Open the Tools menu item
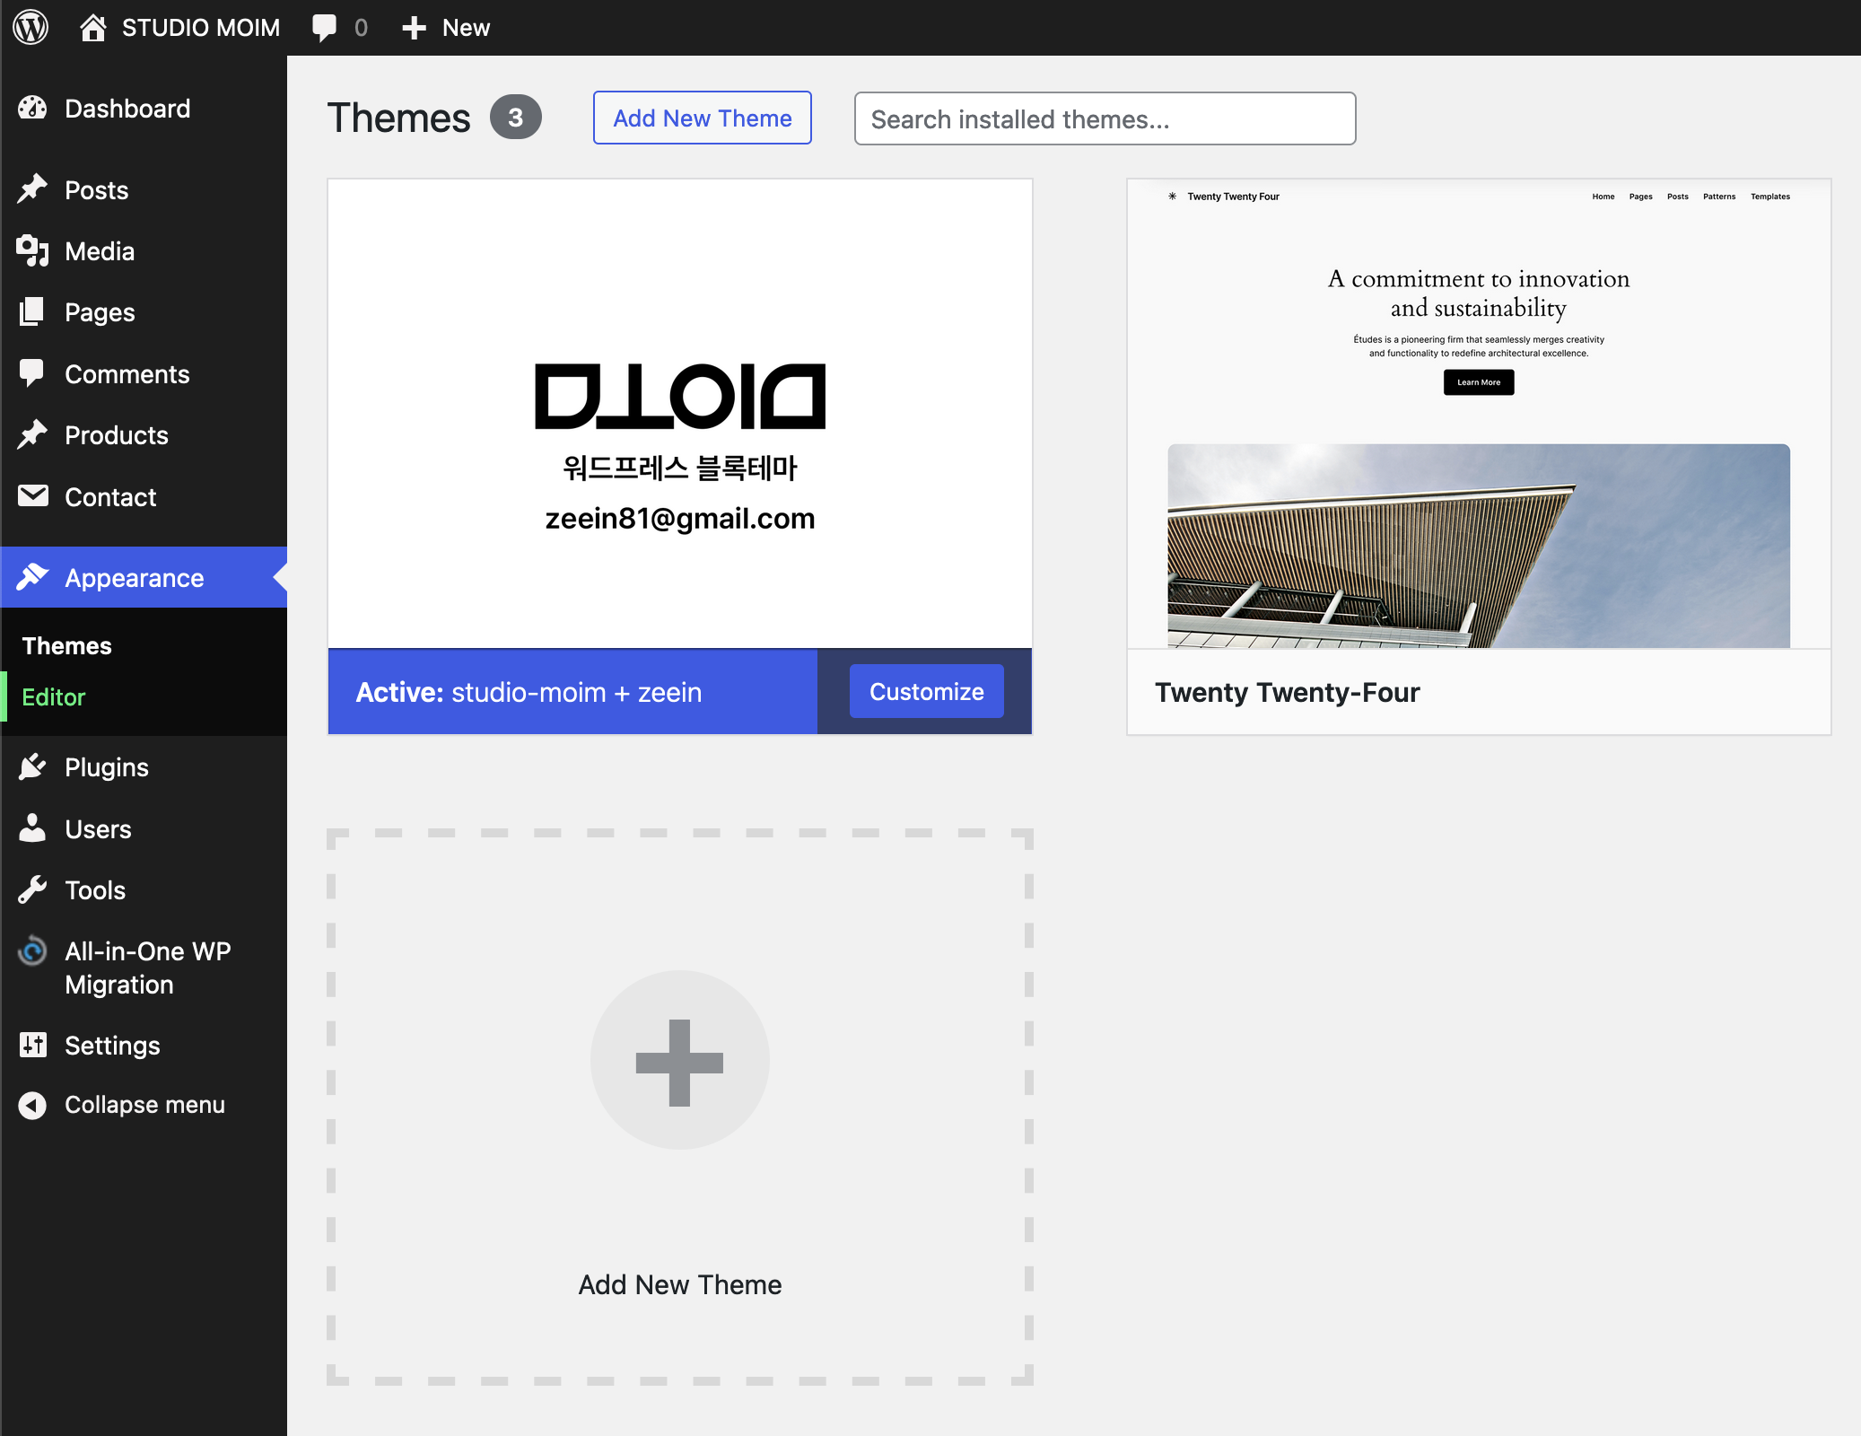The width and height of the screenshot is (1861, 1436). tap(144, 890)
